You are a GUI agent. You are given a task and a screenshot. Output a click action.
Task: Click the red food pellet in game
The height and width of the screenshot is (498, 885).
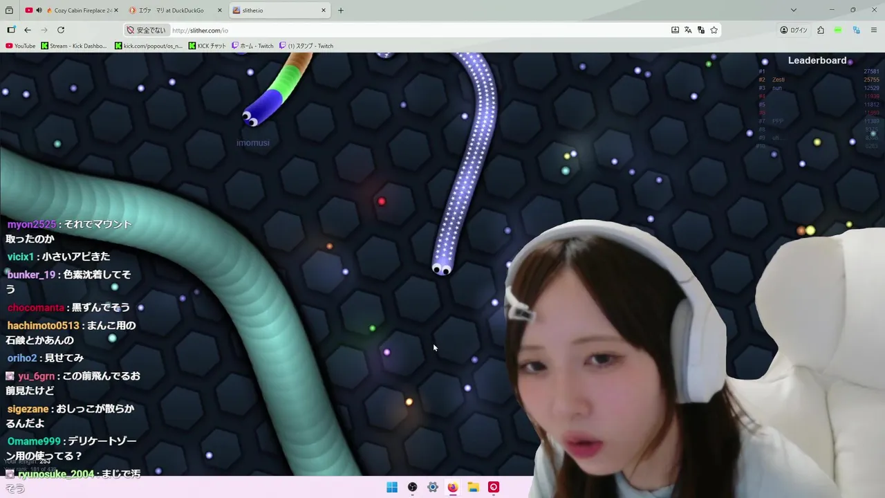point(381,201)
